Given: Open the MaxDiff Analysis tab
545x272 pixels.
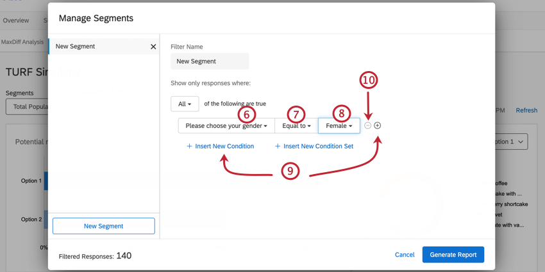Looking at the screenshot, I should coord(22,42).
